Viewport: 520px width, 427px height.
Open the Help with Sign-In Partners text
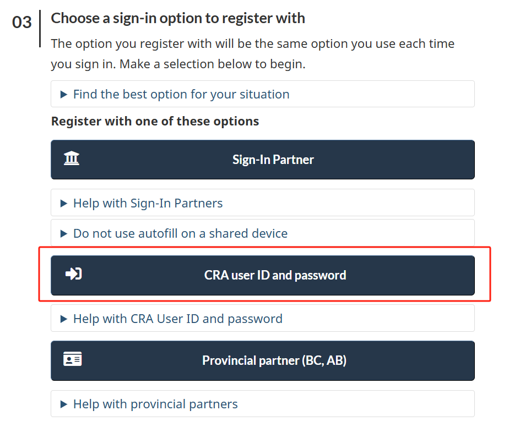point(148,203)
